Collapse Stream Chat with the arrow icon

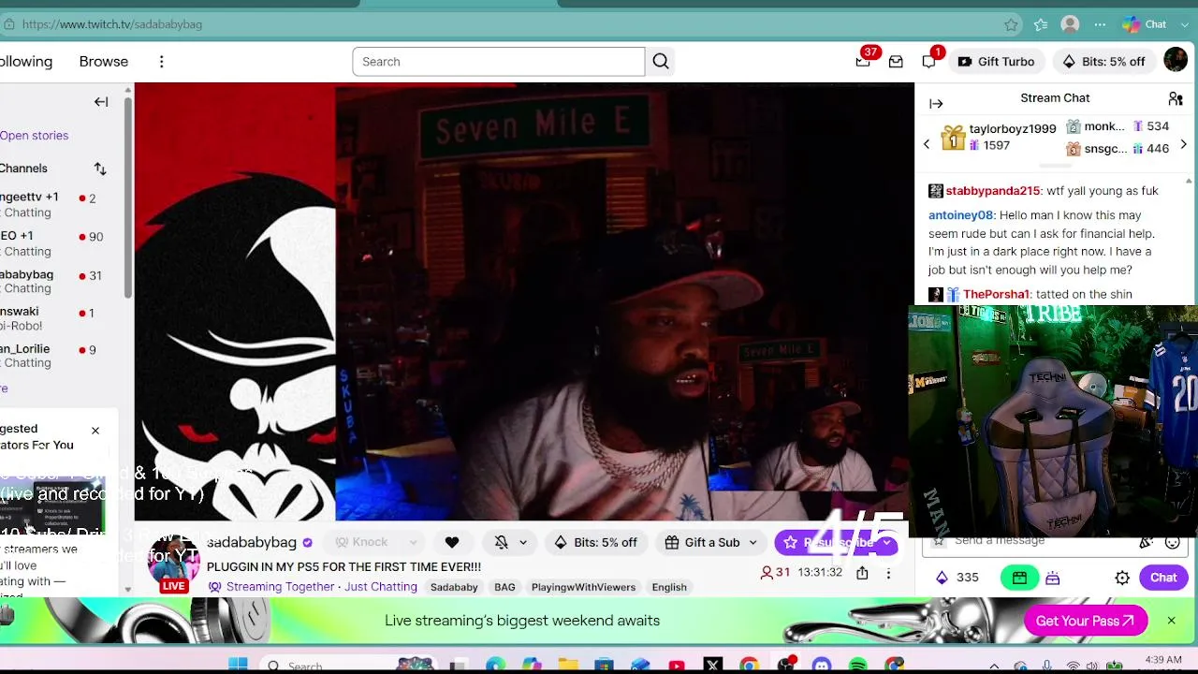936,103
